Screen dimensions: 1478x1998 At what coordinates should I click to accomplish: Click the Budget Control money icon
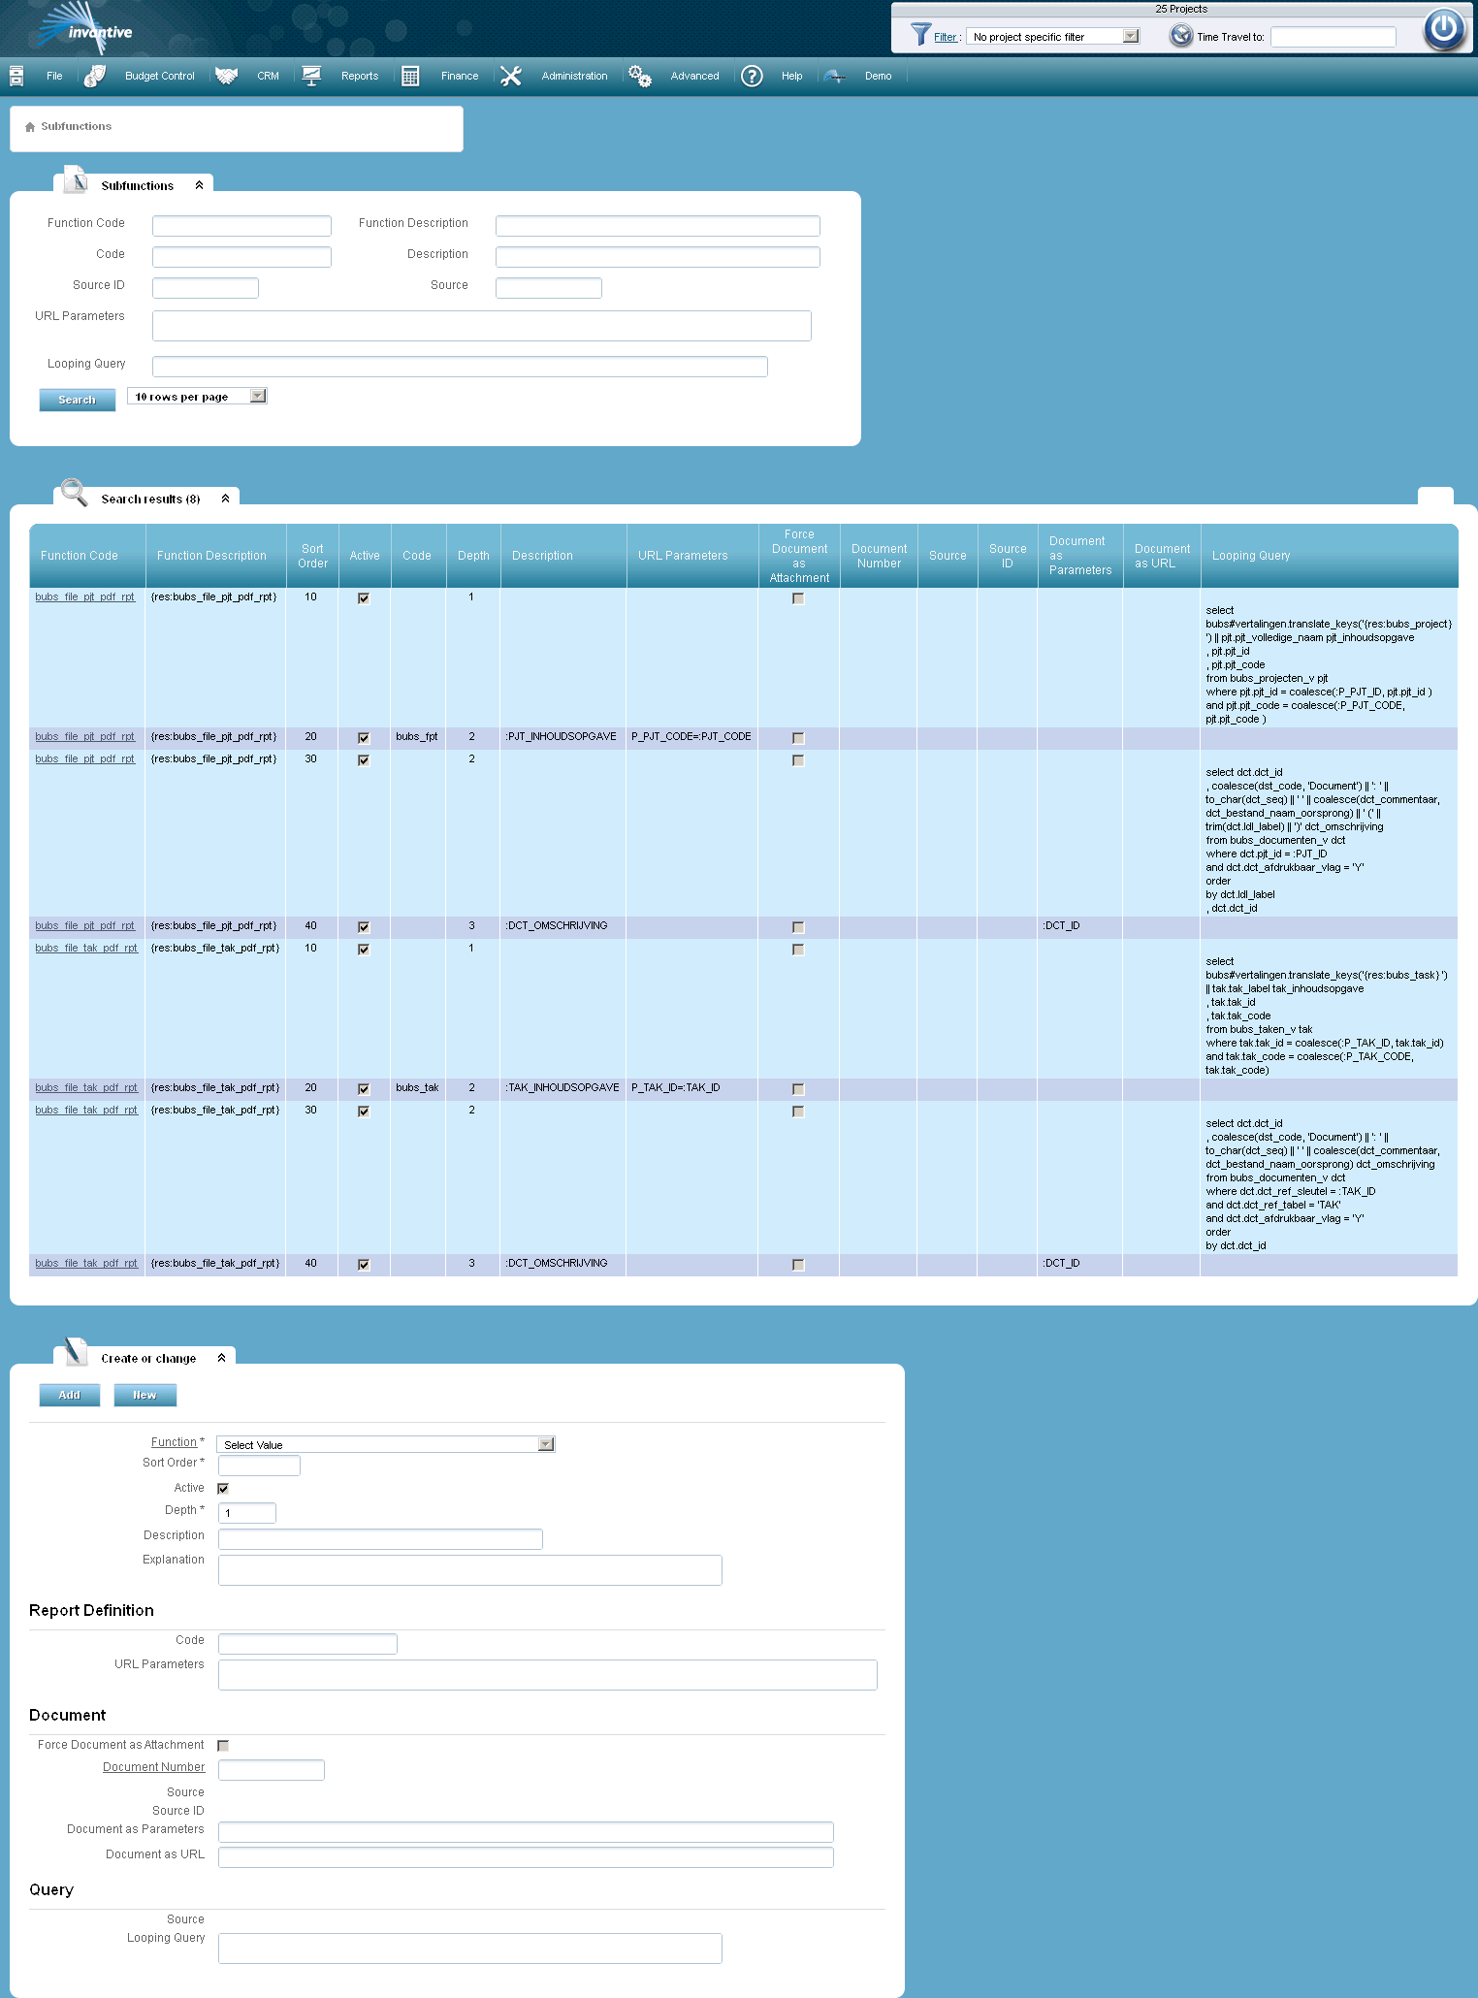click(x=95, y=76)
